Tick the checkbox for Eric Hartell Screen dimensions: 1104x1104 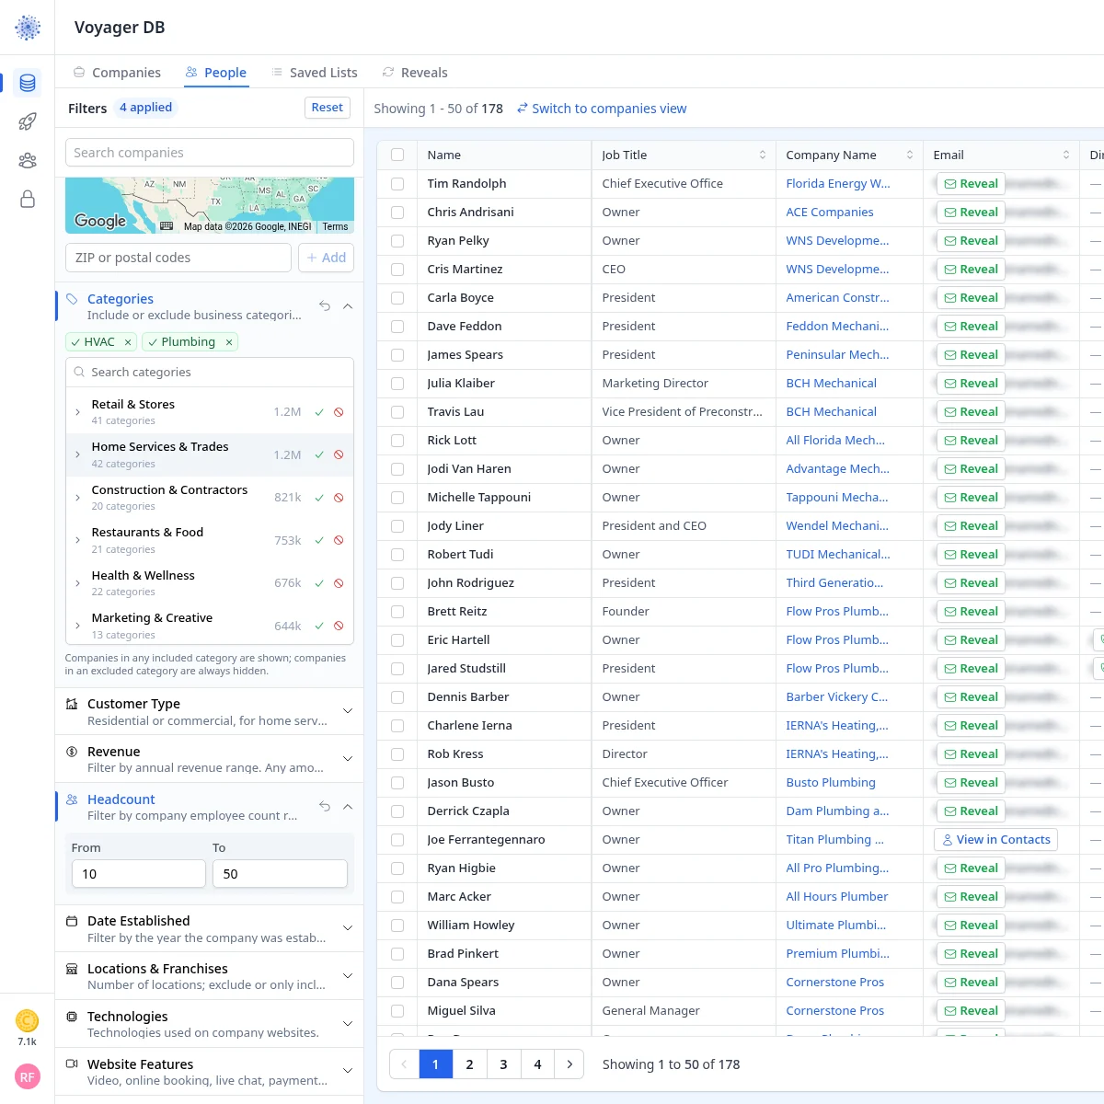(397, 640)
